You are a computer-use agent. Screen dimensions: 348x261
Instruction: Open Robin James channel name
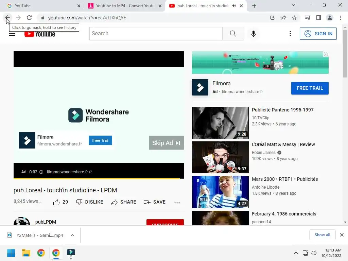[264, 153]
